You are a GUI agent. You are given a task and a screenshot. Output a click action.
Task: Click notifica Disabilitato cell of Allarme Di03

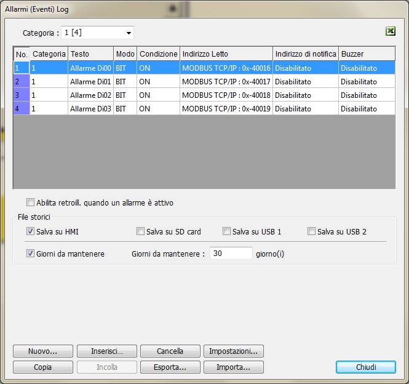(306, 108)
